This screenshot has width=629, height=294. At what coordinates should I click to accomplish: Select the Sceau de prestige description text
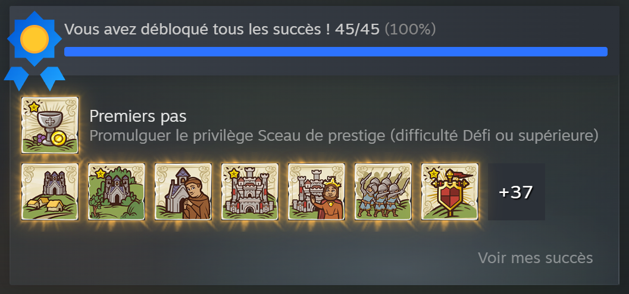click(x=344, y=136)
